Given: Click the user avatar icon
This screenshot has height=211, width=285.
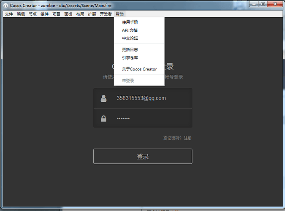Looking at the screenshot, I should pyautogui.click(x=103, y=98).
